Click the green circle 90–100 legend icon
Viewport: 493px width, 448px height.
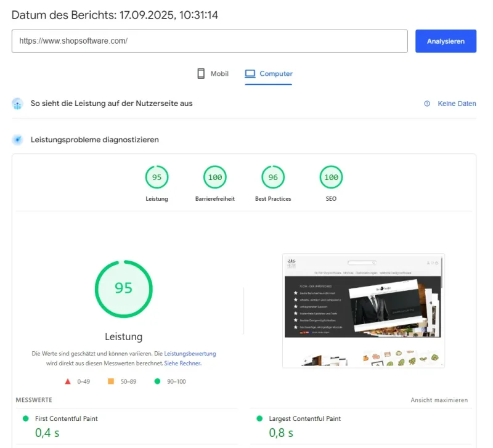[x=157, y=381]
